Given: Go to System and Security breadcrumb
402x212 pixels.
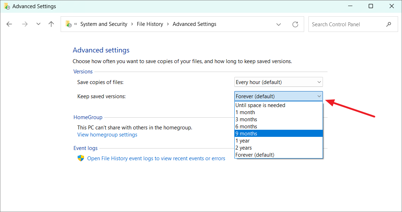Looking at the screenshot, I should (104, 24).
